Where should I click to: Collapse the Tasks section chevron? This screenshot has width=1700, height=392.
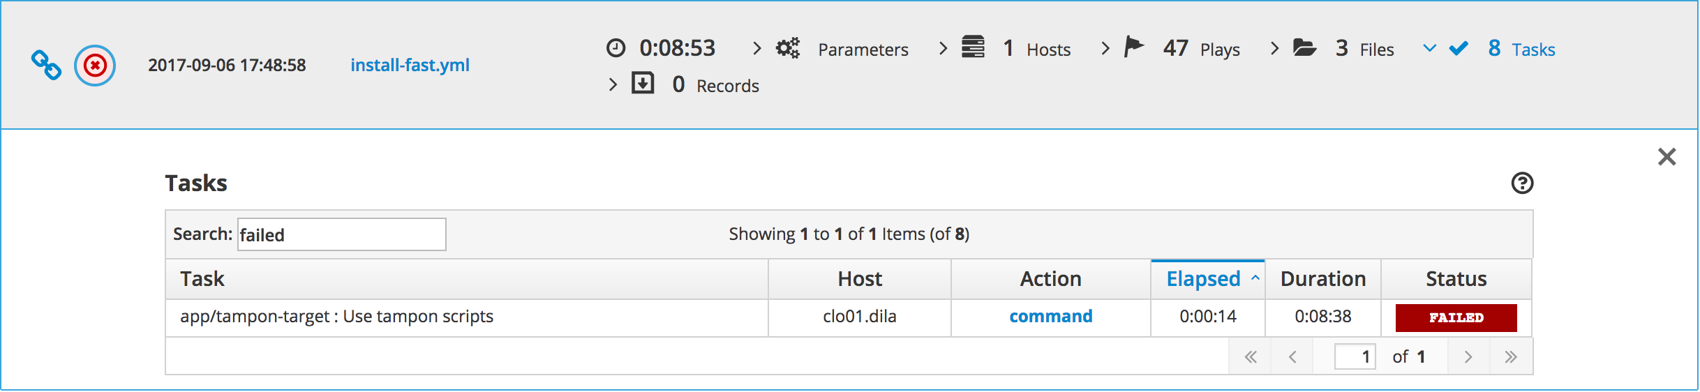(x=1429, y=48)
